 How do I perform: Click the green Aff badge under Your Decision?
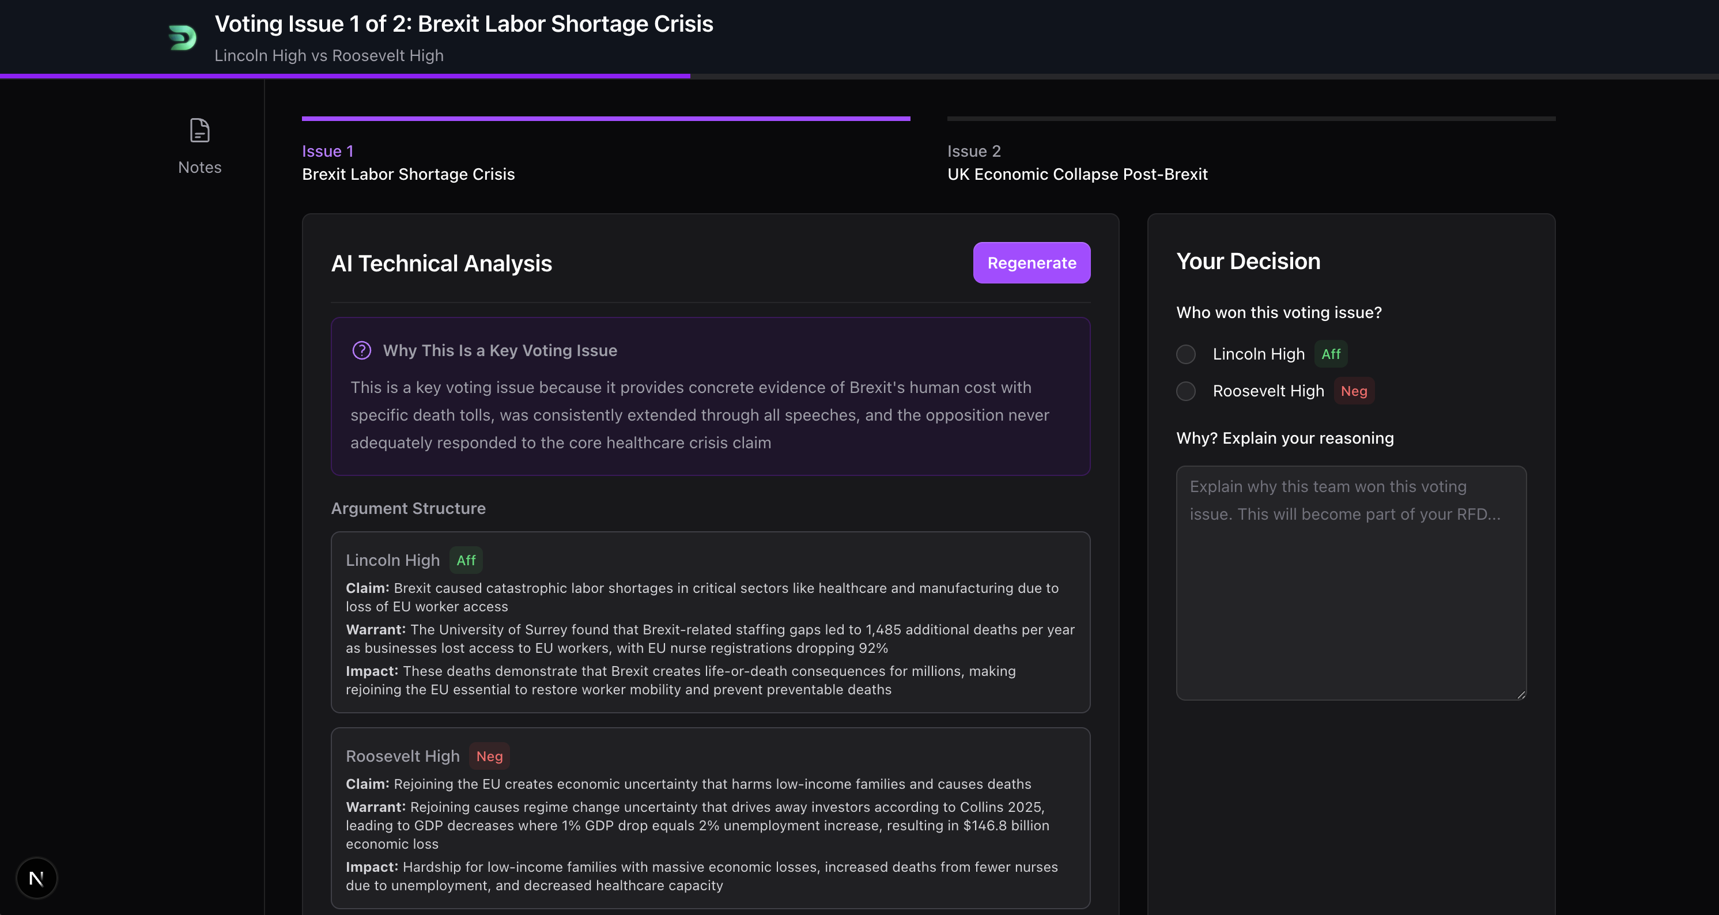[1331, 354]
